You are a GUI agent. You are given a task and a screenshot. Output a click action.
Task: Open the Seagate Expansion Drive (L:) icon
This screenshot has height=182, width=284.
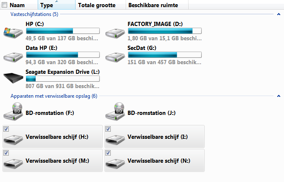click(x=13, y=78)
